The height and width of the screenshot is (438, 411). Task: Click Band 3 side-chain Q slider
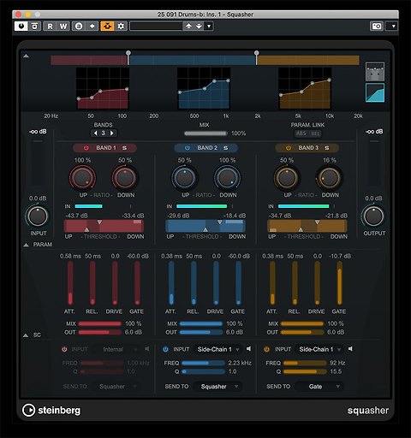coord(305,371)
